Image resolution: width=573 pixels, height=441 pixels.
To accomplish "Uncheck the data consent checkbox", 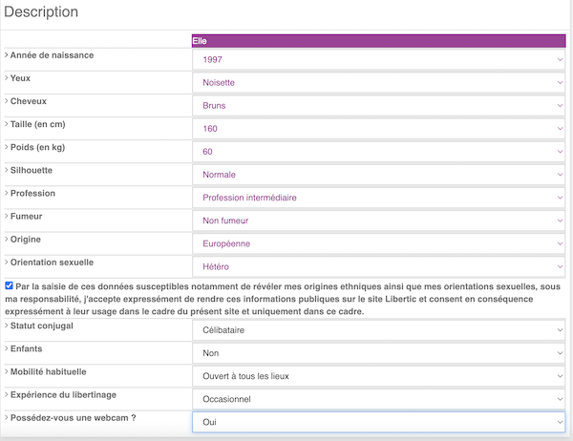I will coord(10,285).
